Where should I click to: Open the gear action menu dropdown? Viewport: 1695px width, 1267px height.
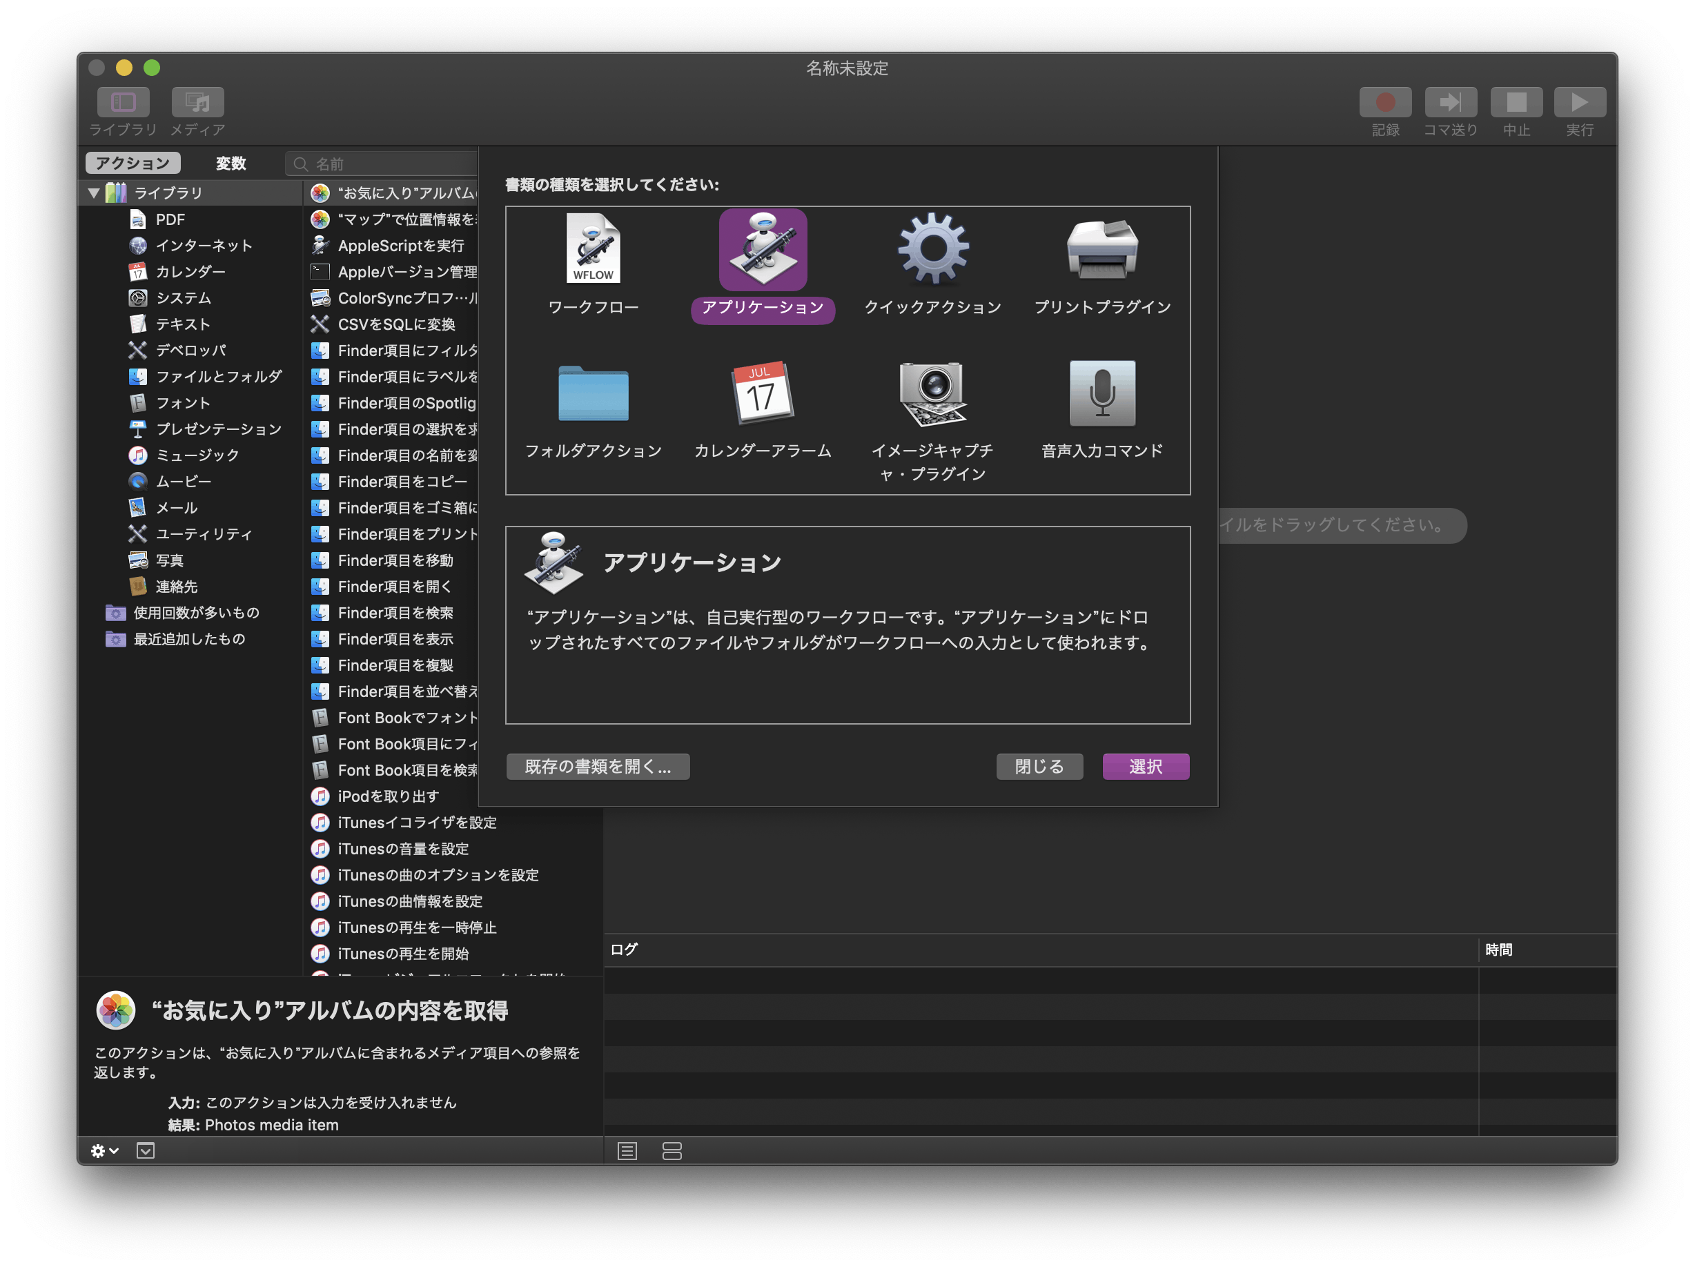pos(104,1150)
